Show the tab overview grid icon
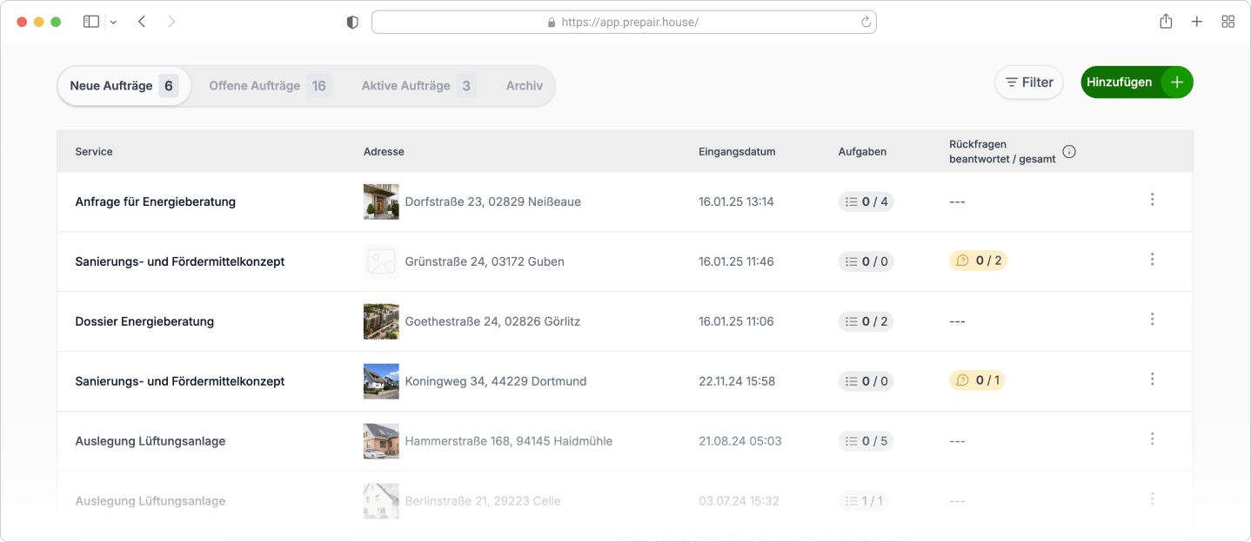The height and width of the screenshot is (542, 1251). 1228,22
